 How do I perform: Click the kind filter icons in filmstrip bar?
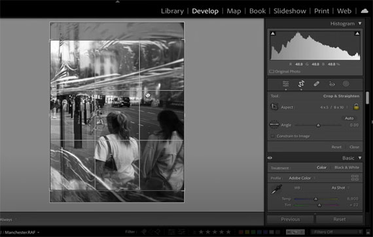point(295,232)
